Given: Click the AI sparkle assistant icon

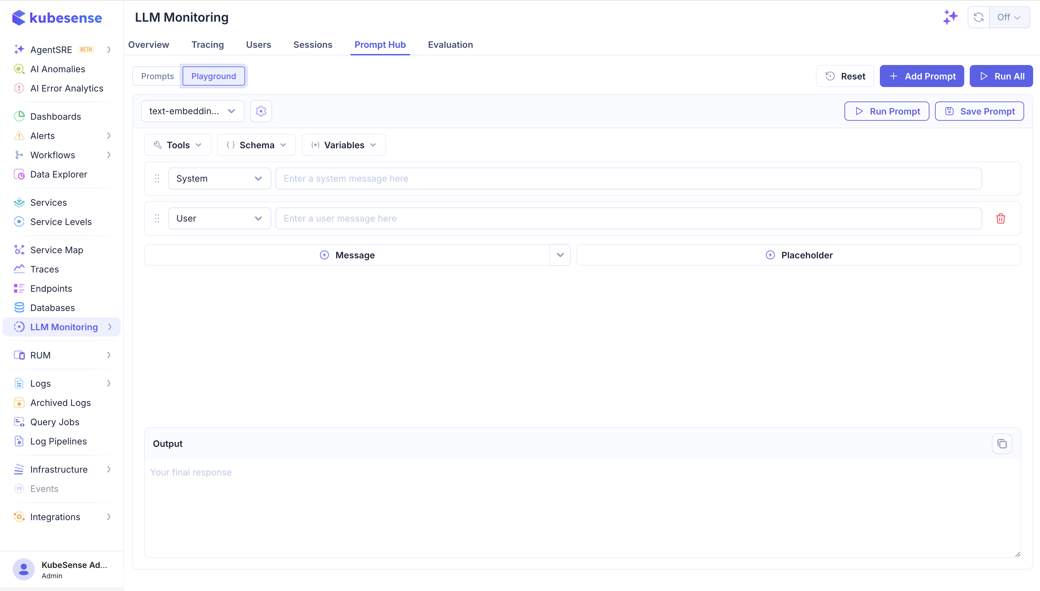Looking at the screenshot, I should click(x=950, y=17).
